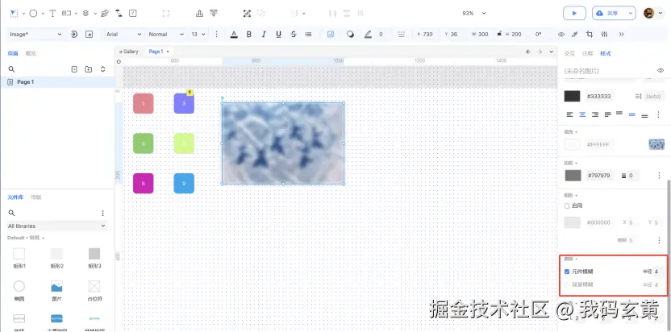Open the 93% zoom level dropdown

click(x=474, y=13)
